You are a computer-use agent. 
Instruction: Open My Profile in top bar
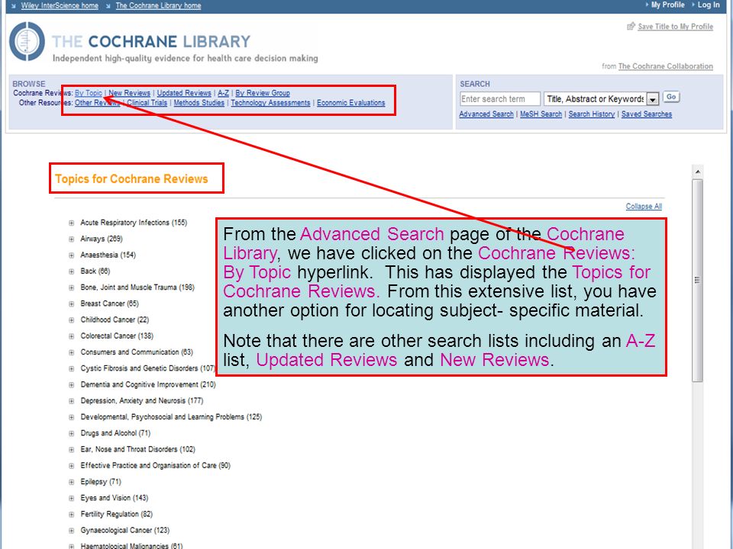[x=667, y=5]
